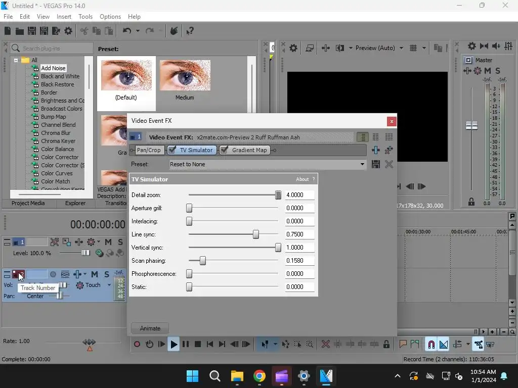The width and height of the screenshot is (518, 388).
Task: Open the Undo history dropdown arrow
Action: pos(138,31)
